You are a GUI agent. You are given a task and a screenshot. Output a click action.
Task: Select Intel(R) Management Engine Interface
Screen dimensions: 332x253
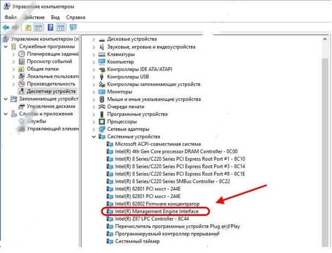(157, 211)
